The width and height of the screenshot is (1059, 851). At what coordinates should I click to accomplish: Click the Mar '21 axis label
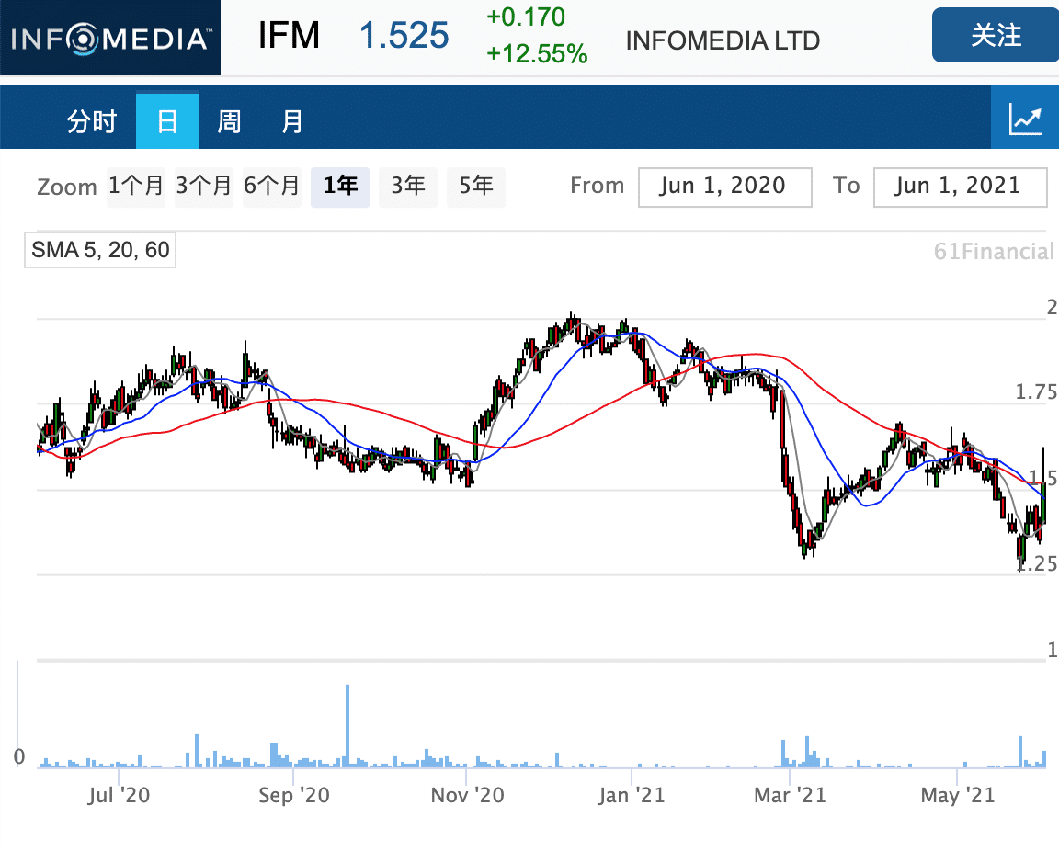point(791,795)
